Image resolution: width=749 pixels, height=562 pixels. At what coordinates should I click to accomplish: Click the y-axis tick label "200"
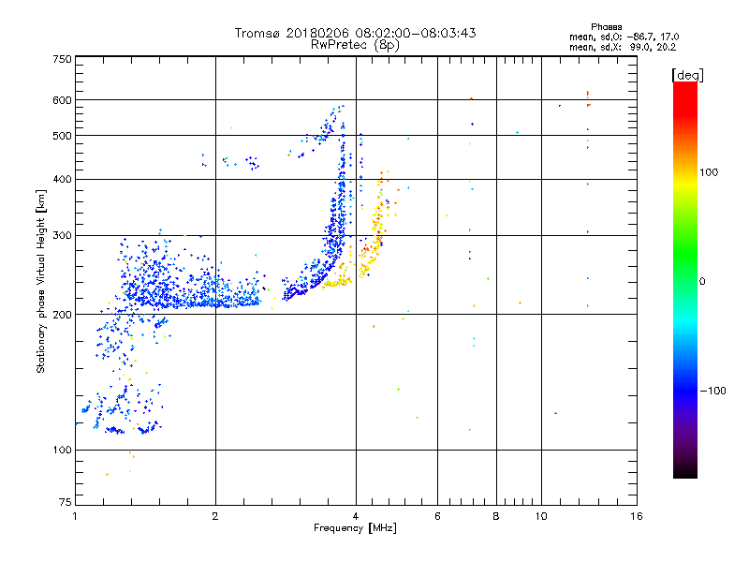pyautogui.click(x=62, y=315)
